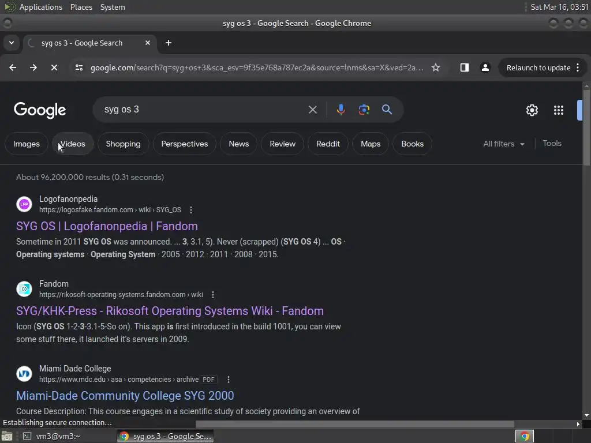Click the rikosoft-operating-systems.fandom.com URL
Viewport: 591px width, 443px height.
[121, 295]
